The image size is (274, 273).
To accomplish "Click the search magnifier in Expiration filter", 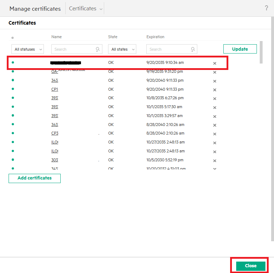I will (x=193, y=49).
